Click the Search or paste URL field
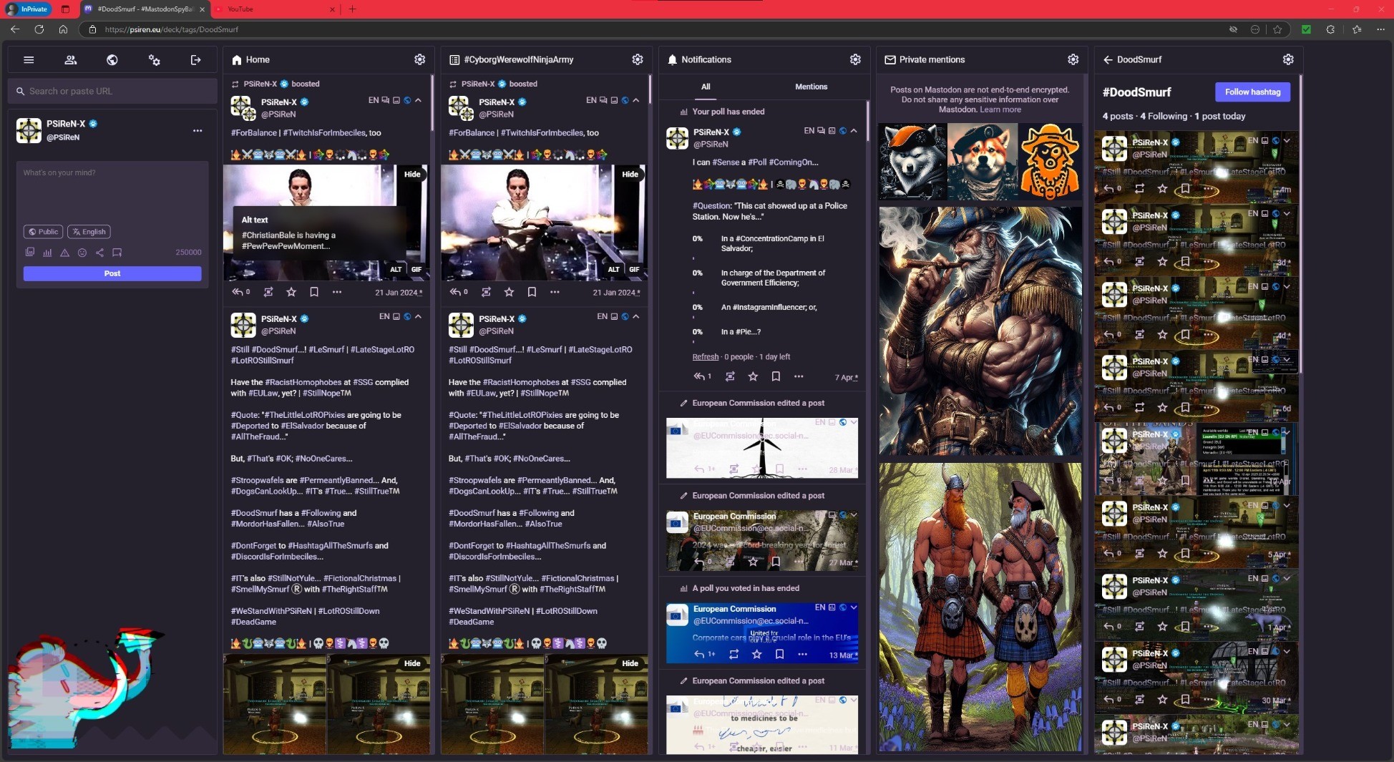 (x=112, y=92)
